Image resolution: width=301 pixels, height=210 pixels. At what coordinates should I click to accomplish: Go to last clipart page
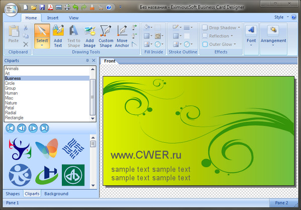click(x=44, y=128)
